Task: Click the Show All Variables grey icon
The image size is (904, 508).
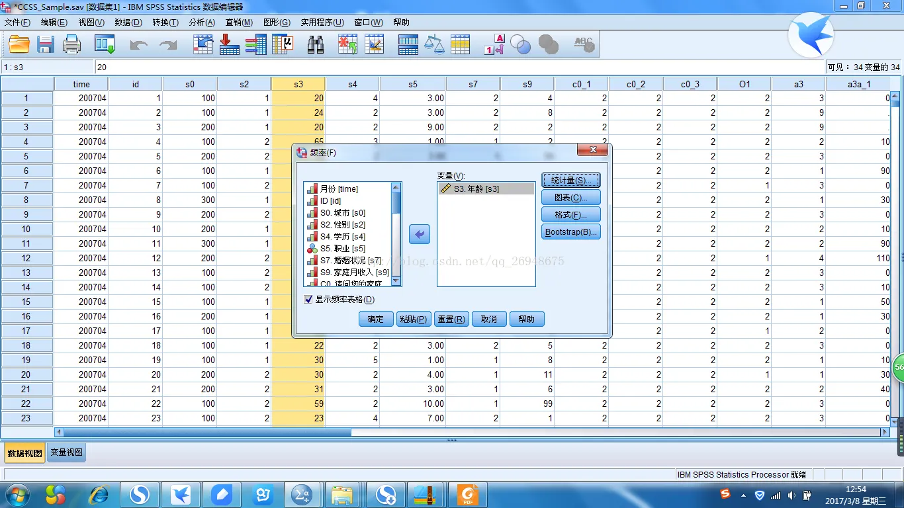Action: click(x=549, y=44)
